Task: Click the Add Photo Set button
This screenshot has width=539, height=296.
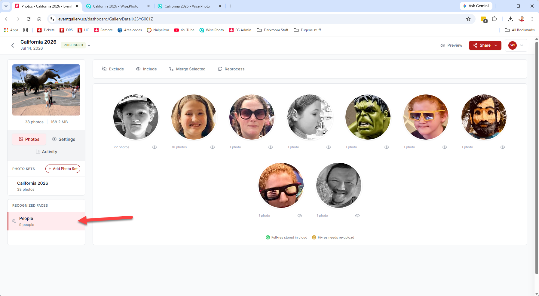Action: pyautogui.click(x=63, y=169)
